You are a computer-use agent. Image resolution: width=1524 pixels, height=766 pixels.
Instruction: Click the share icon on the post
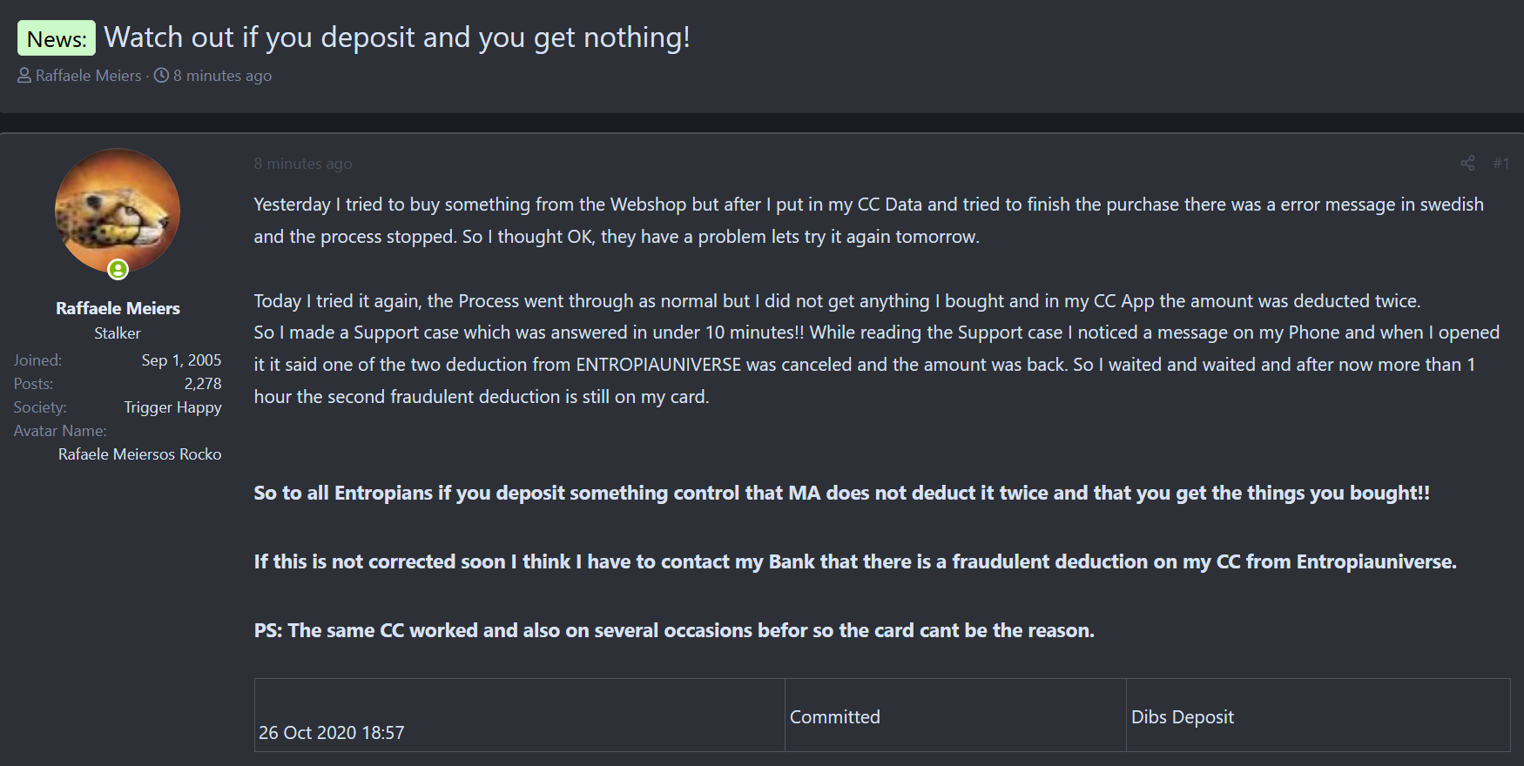(x=1467, y=163)
